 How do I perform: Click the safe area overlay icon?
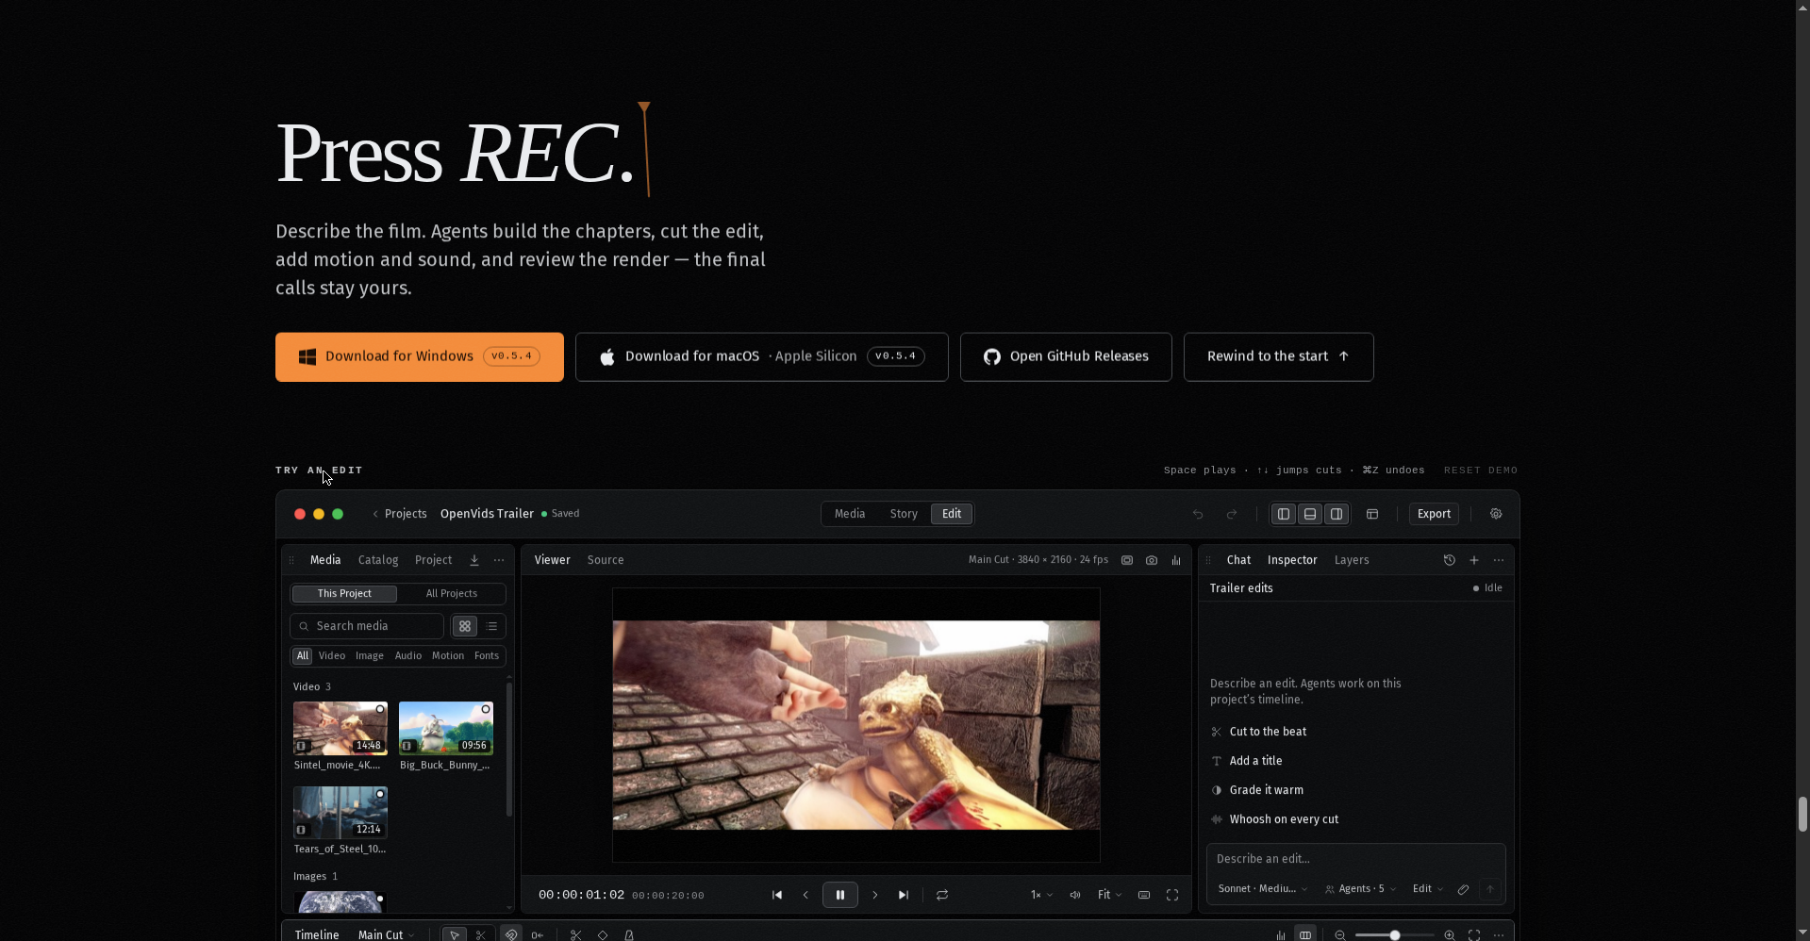click(x=1127, y=560)
